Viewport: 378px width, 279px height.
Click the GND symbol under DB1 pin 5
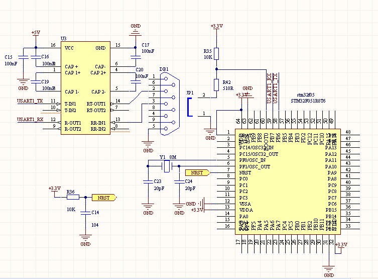(148, 147)
